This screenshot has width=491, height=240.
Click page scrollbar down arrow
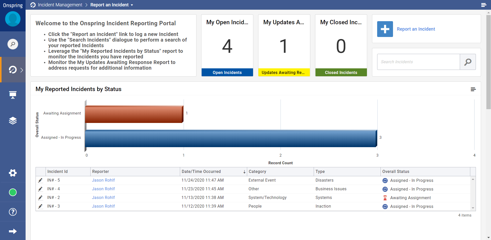tap(488, 238)
